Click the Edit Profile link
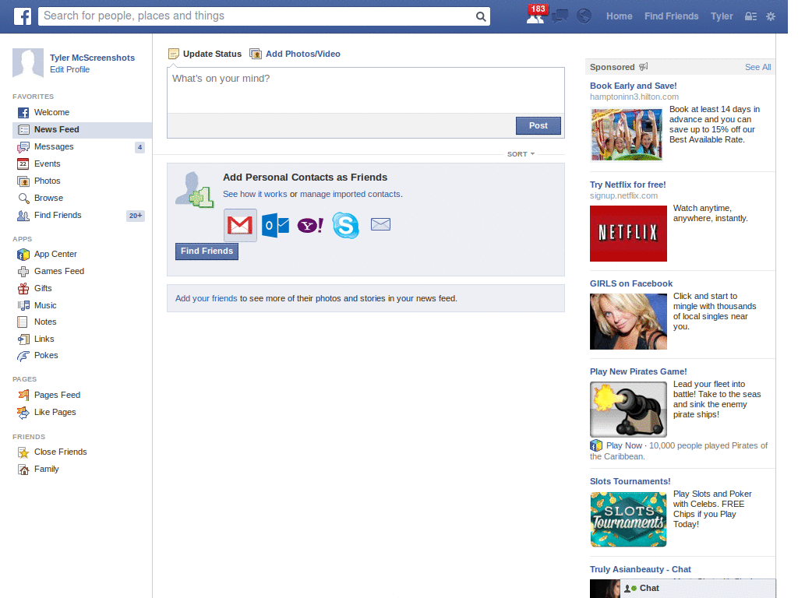The image size is (798, 598). (69, 69)
